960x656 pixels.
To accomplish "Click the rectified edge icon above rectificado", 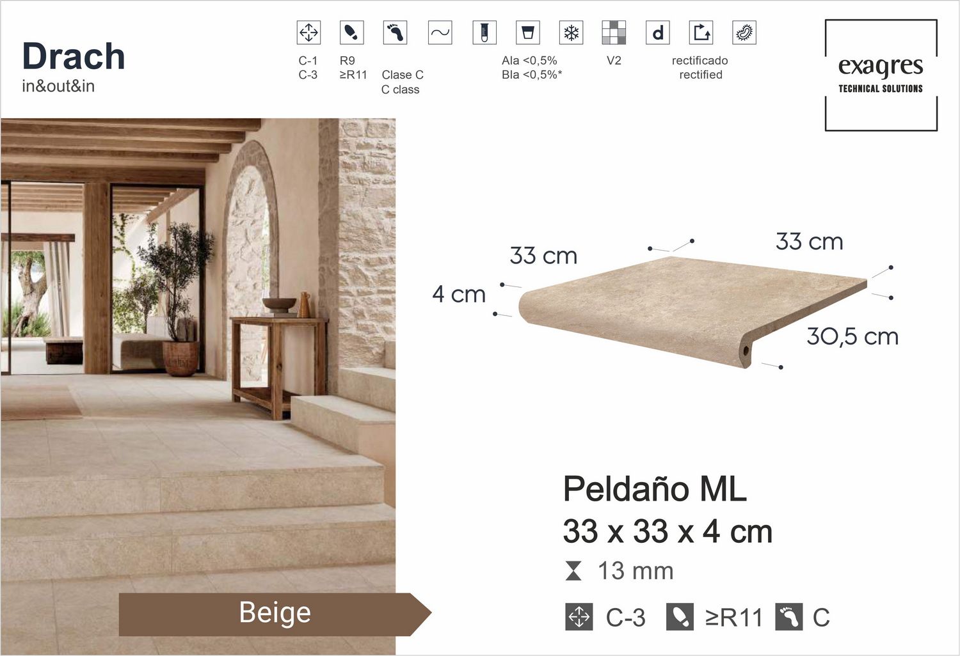I will 701,33.
